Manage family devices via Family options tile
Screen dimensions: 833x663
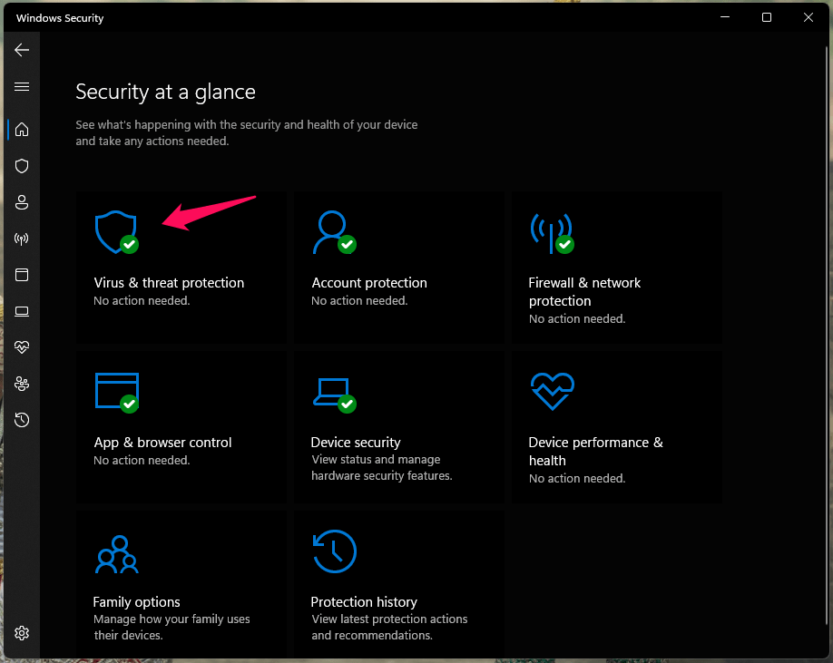click(x=181, y=585)
